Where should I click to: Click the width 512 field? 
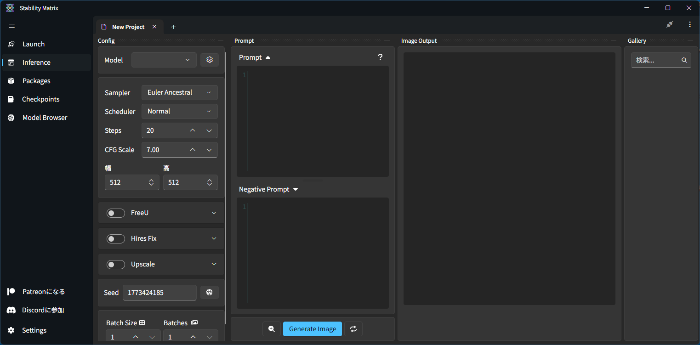(x=132, y=182)
